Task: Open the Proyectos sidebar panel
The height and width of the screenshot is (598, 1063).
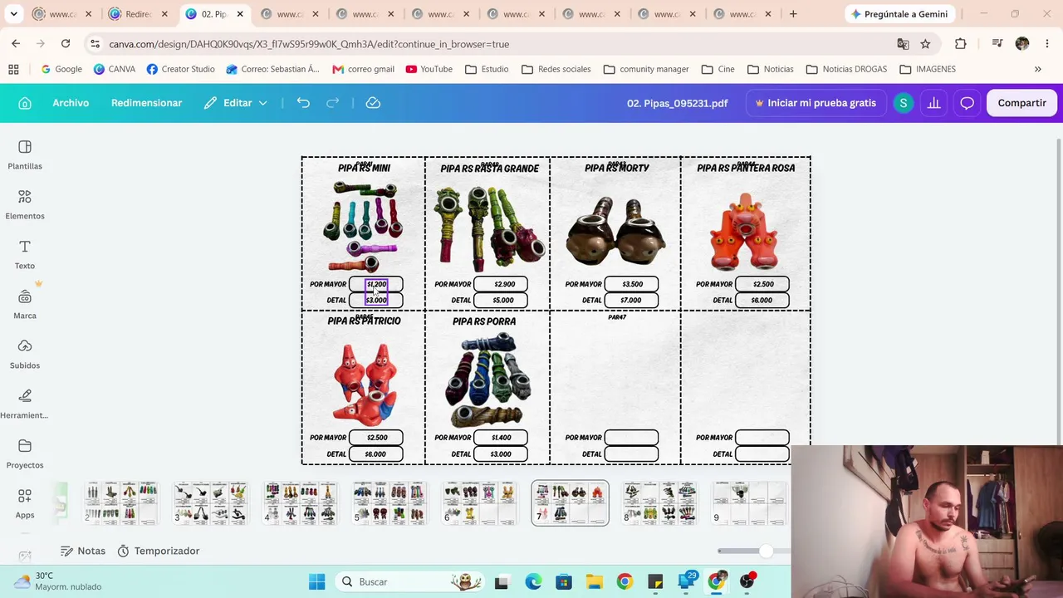Action: click(25, 453)
